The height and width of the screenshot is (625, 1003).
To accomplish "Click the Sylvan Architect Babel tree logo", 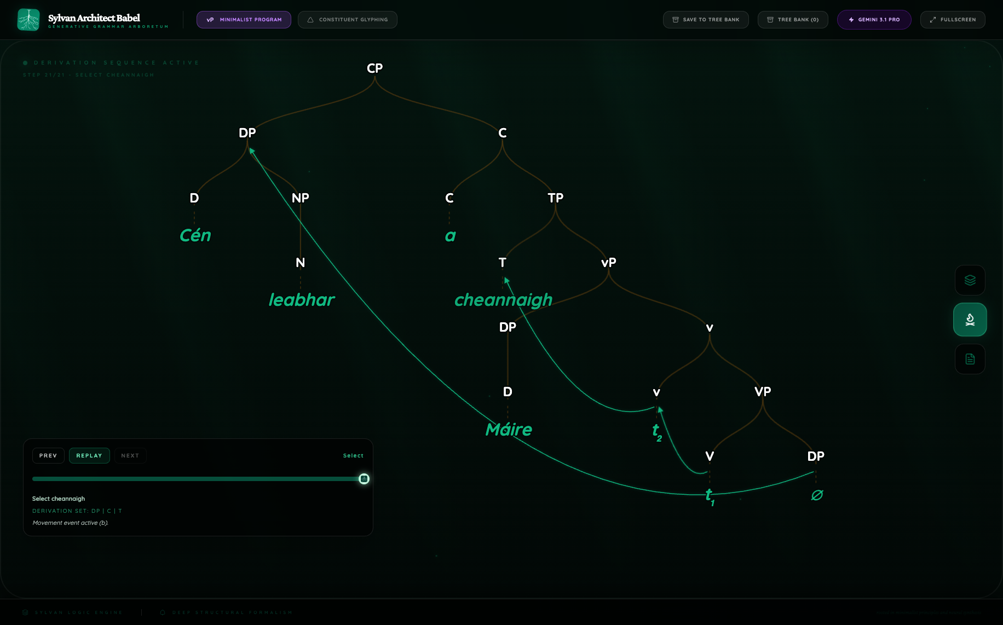I will click(28, 20).
